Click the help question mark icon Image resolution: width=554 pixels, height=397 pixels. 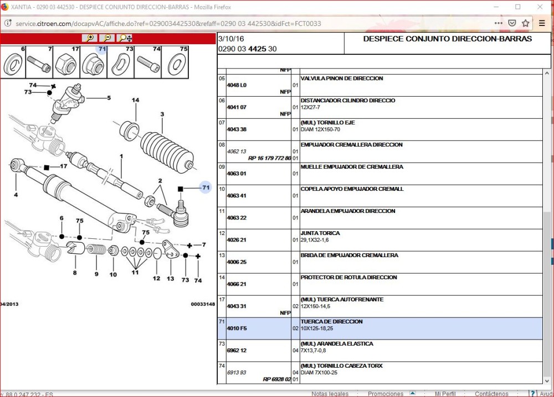[x=533, y=394]
